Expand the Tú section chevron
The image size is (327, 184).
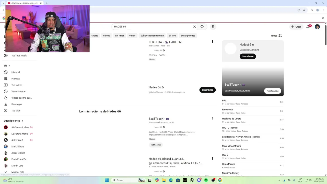pyautogui.click(x=9, y=66)
